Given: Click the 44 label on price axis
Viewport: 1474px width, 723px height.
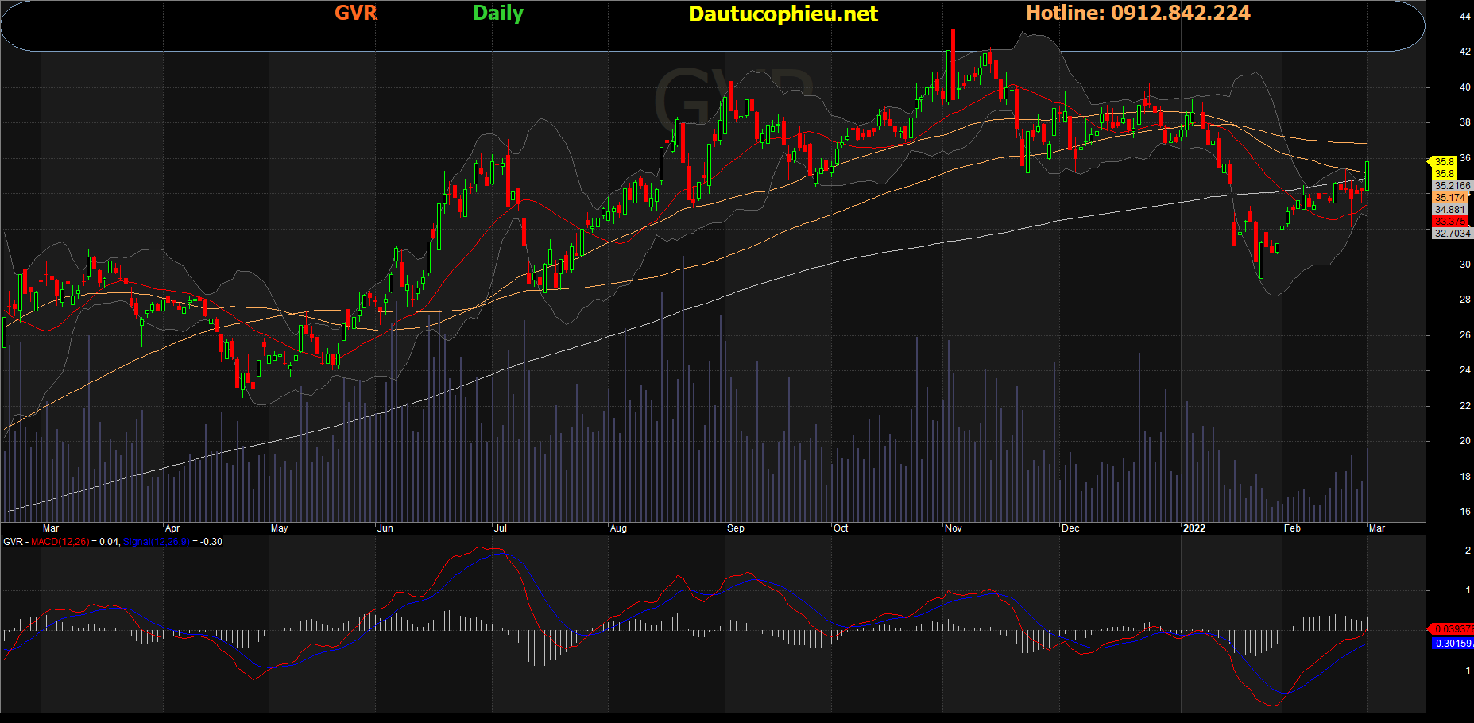Looking at the screenshot, I should pyautogui.click(x=1464, y=17).
